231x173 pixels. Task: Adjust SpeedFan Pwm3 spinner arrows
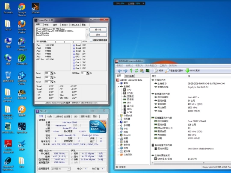[52, 82]
